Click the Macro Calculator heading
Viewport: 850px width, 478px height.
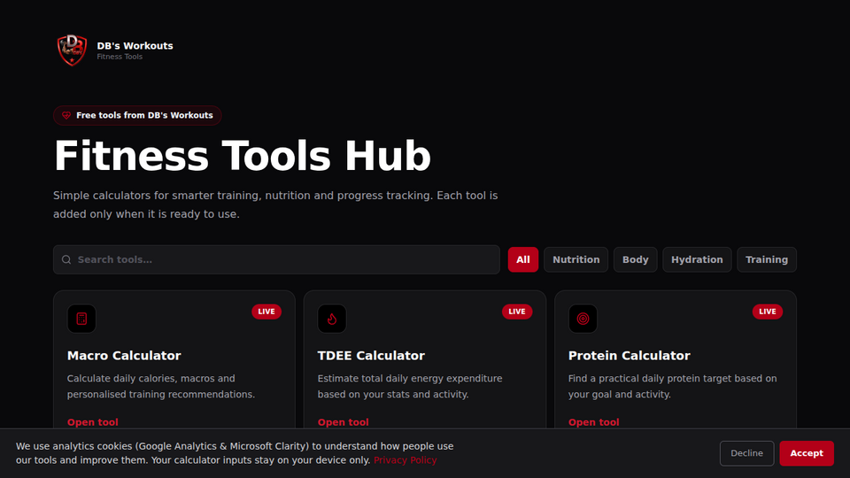click(124, 356)
